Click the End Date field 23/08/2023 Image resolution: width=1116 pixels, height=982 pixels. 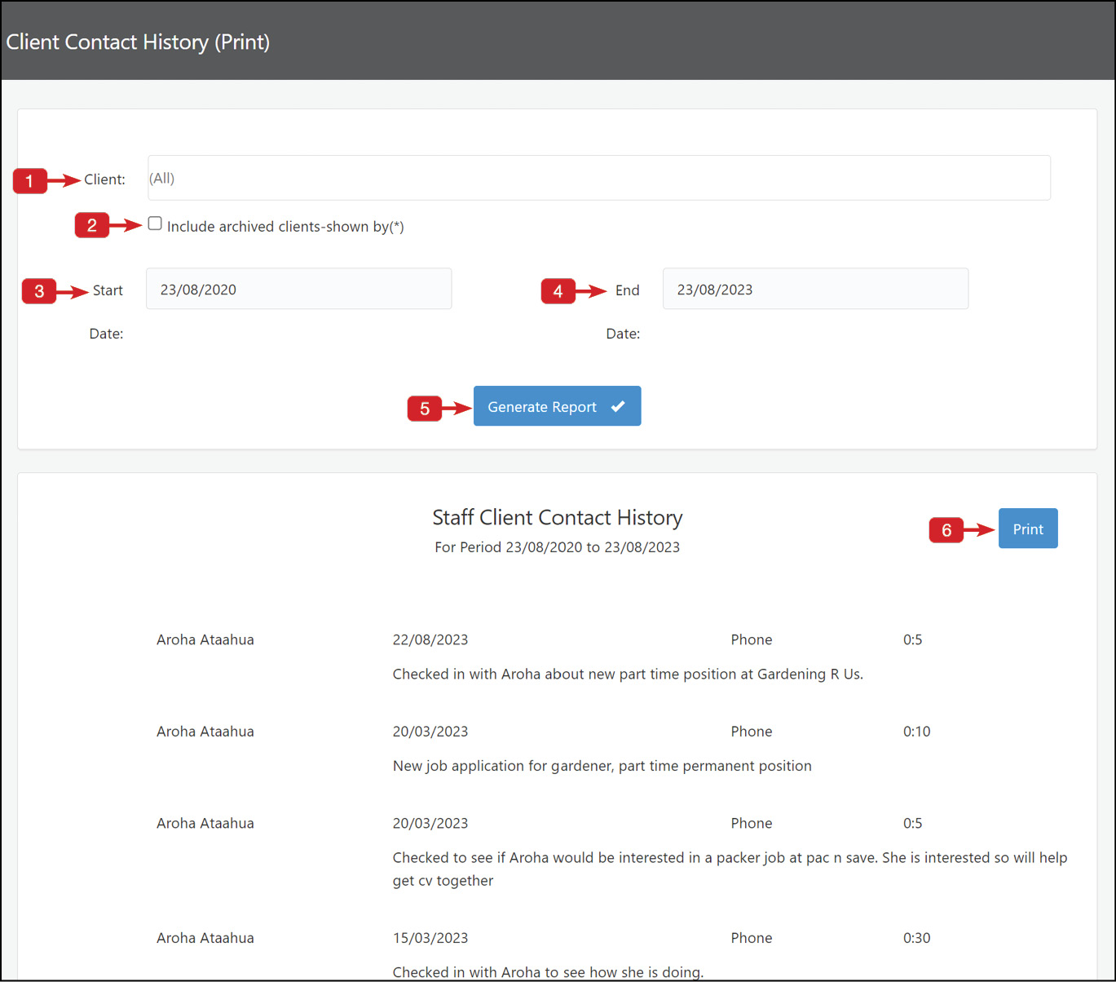815,289
